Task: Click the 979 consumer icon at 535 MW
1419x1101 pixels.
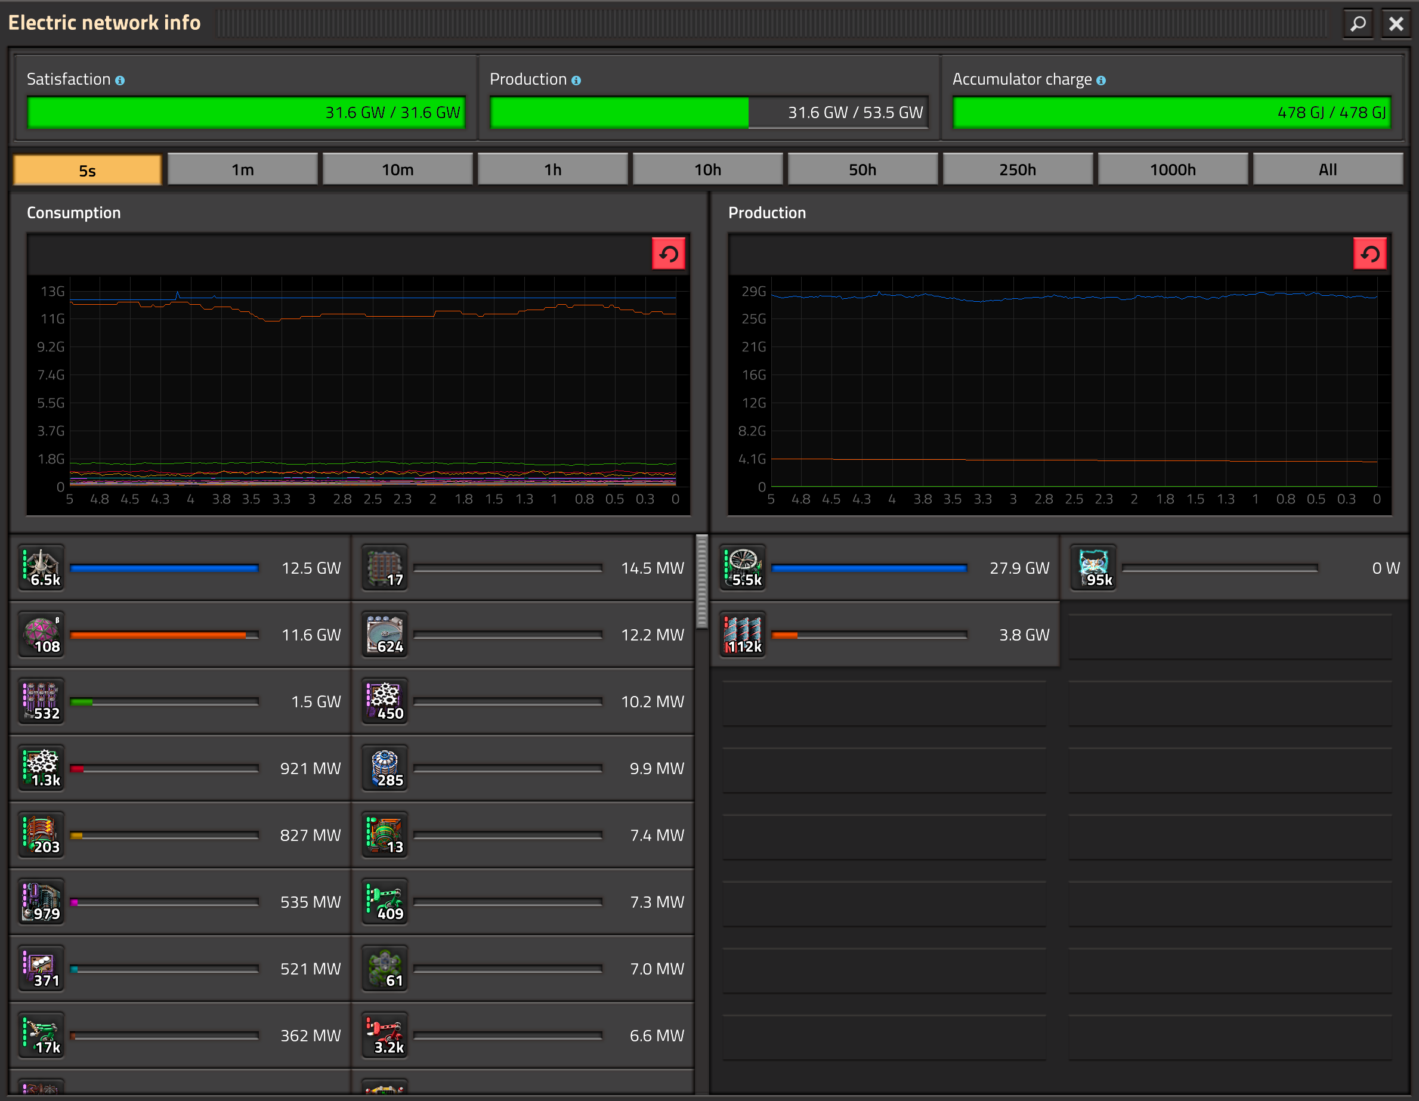Action: [x=42, y=902]
